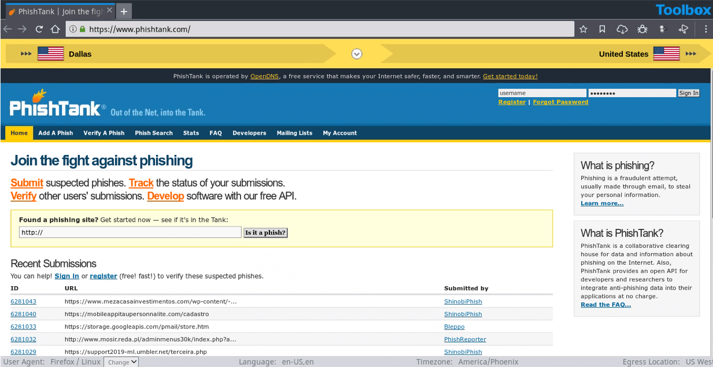Open submission ID 6281032
713x367 pixels.
coord(23,339)
